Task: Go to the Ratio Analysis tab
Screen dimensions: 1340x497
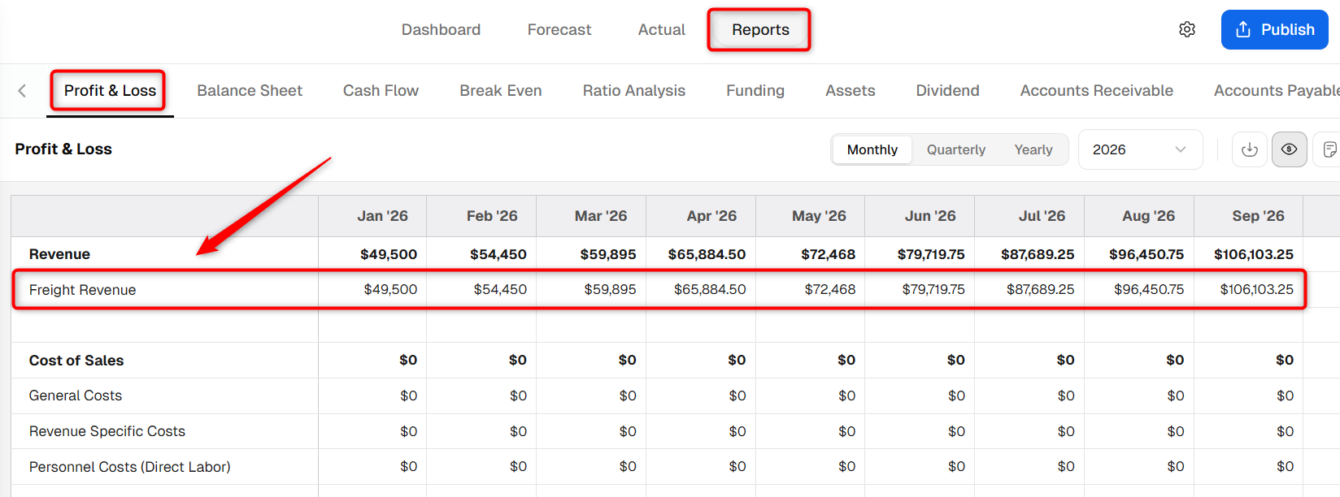Action: coord(634,91)
